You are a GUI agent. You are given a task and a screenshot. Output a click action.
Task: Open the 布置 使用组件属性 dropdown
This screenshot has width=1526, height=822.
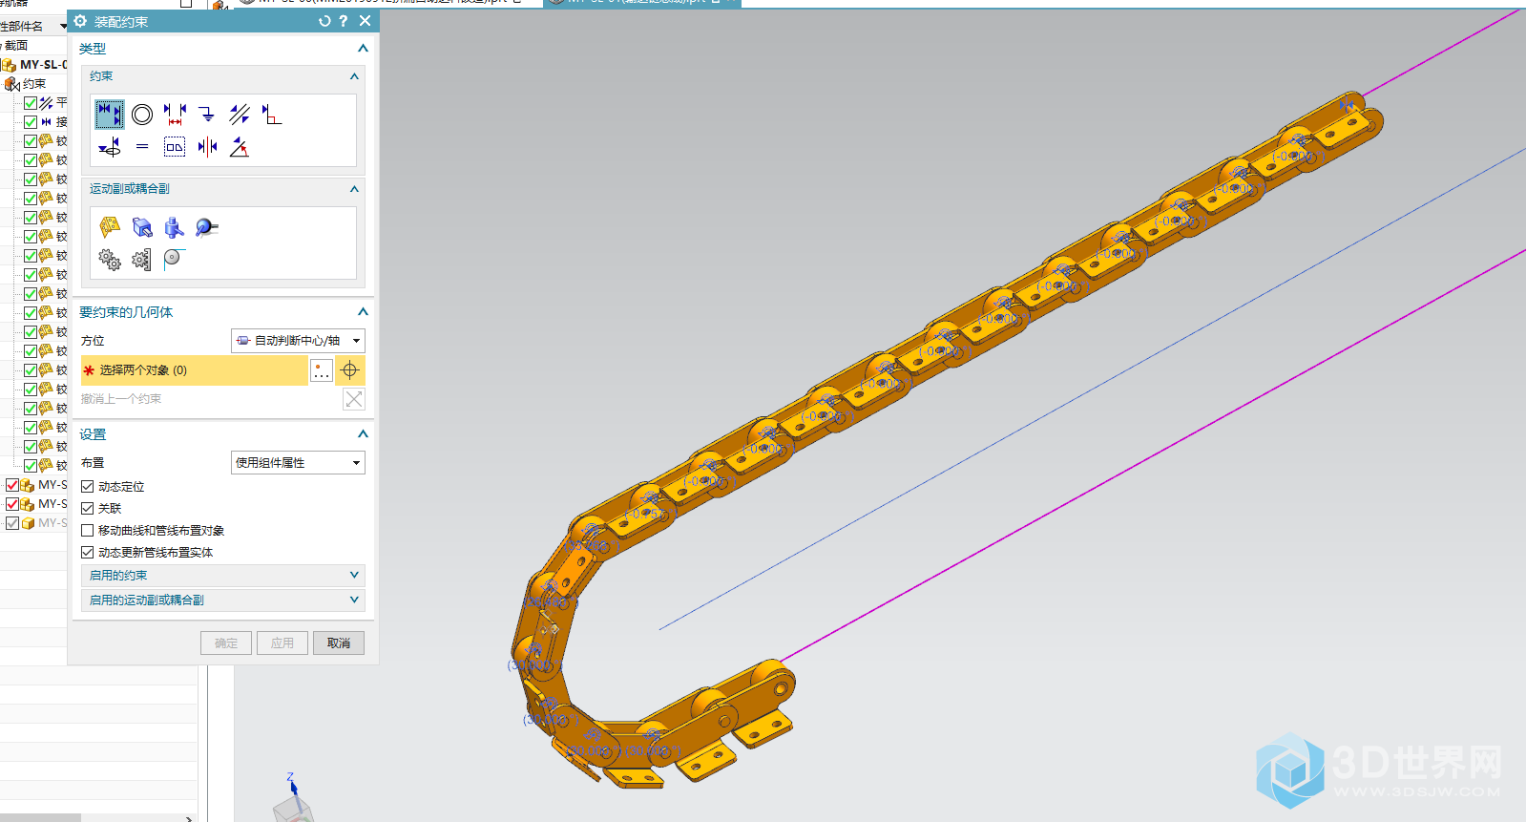point(298,463)
